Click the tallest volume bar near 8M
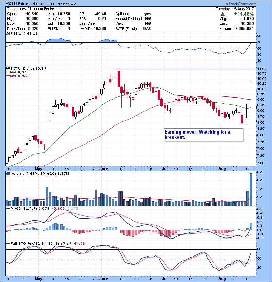272x282 pixels. point(251,190)
